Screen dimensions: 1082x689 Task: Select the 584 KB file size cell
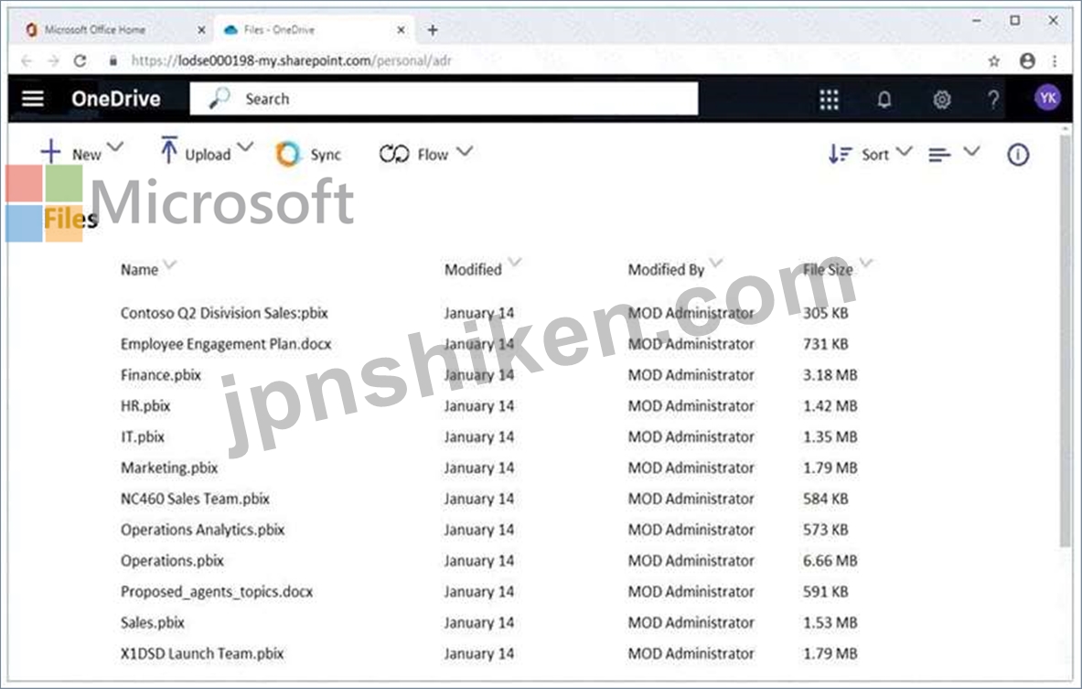tap(825, 499)
